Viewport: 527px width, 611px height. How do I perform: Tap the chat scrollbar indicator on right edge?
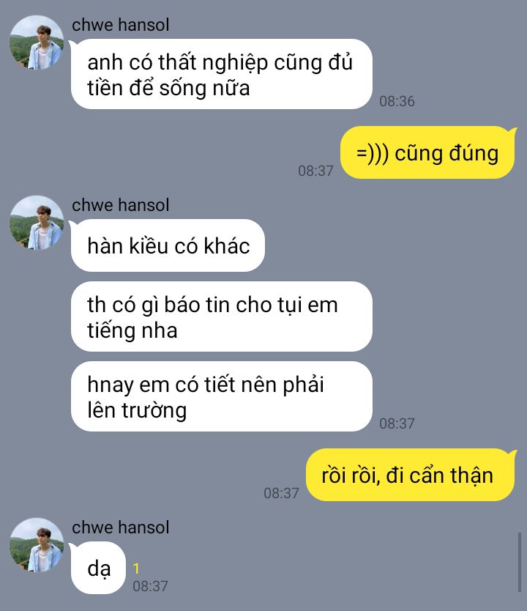point(520,562)
